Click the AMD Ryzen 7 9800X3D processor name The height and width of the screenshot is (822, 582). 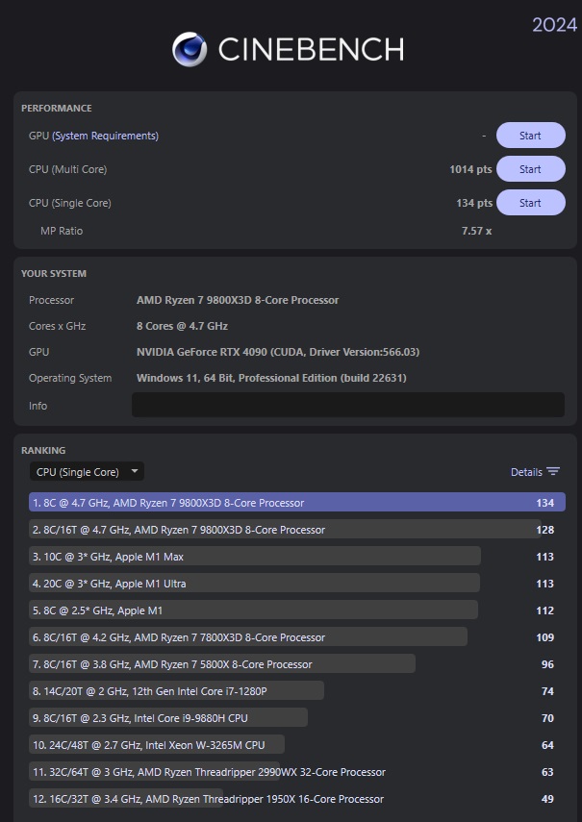tap(238, 300)
